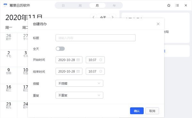The image size is (192, 118).
Task: Switch to the 年 year view tab
Action: (114, 5)
